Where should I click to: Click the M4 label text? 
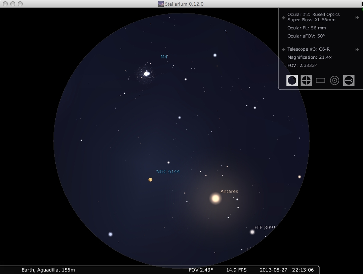click(x=164, y=57)
